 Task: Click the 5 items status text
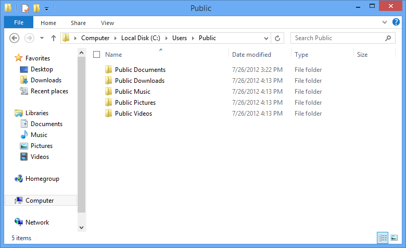click(x=21, y=238)
